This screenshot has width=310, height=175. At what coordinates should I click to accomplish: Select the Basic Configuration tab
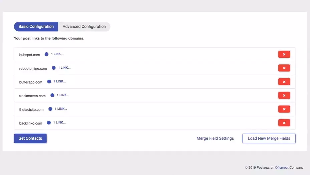pos(36,26)
